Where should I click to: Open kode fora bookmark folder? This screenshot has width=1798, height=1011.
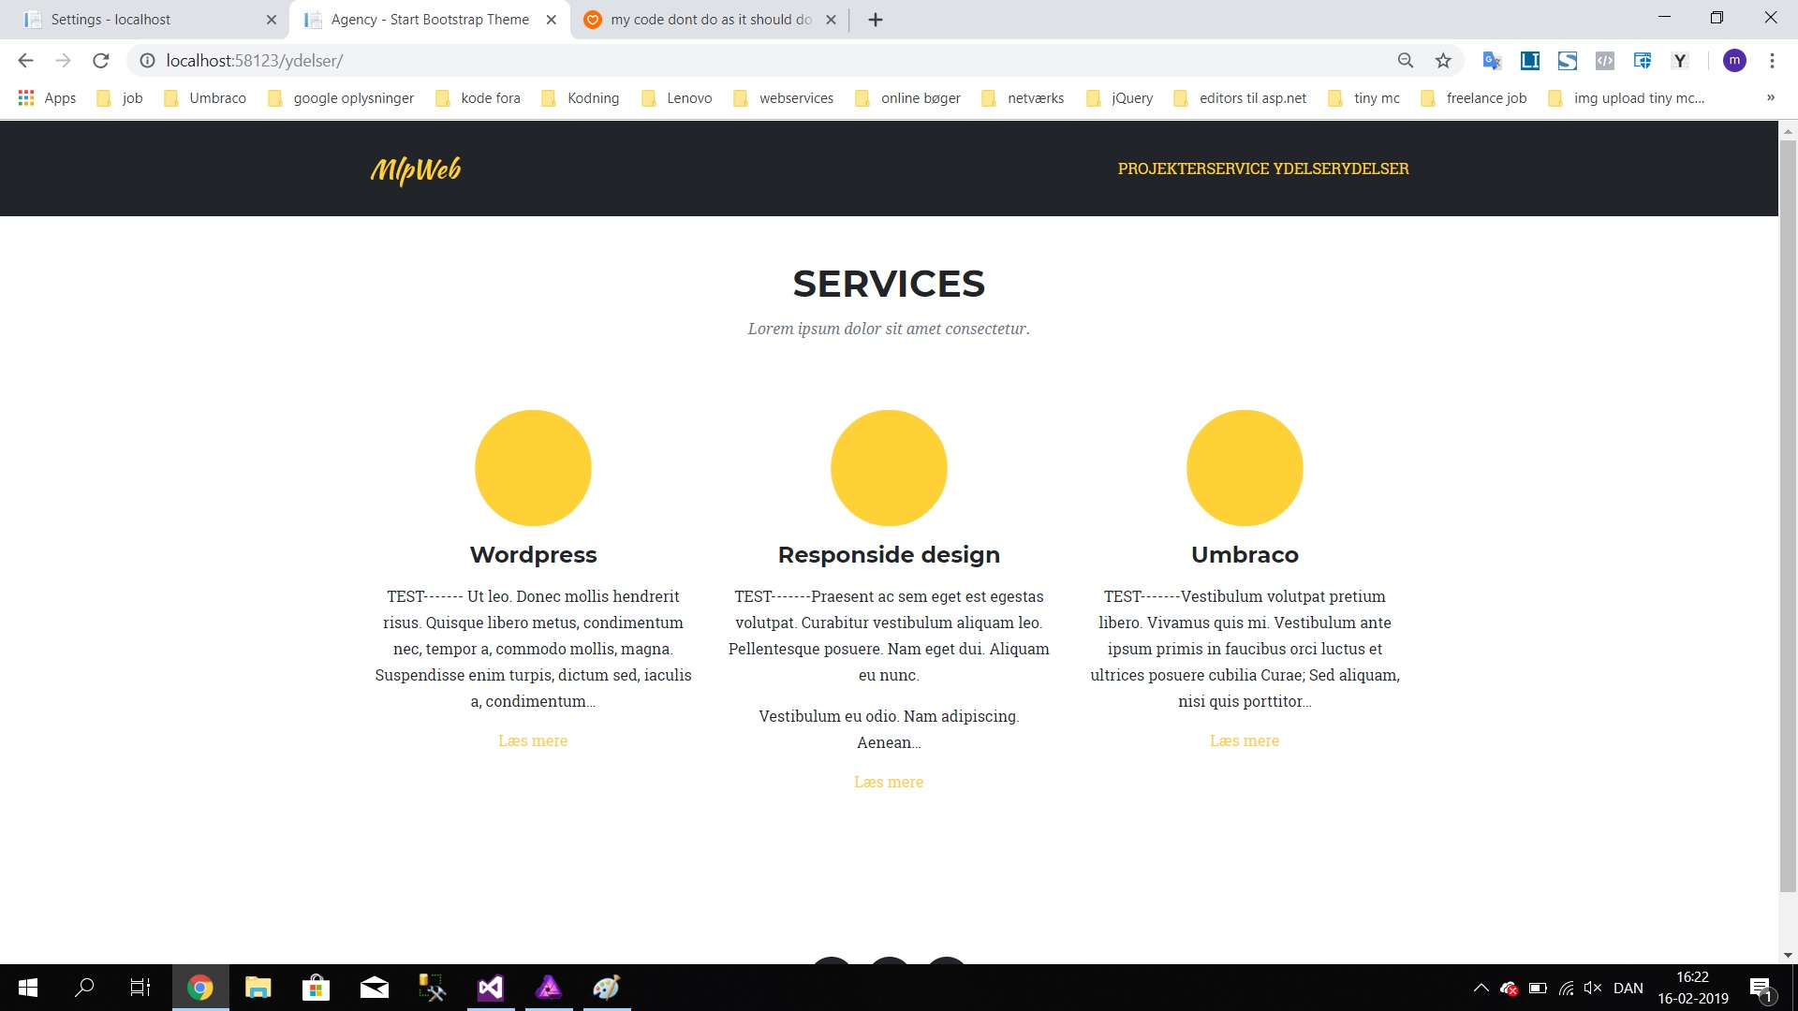(x=478, y=98)
